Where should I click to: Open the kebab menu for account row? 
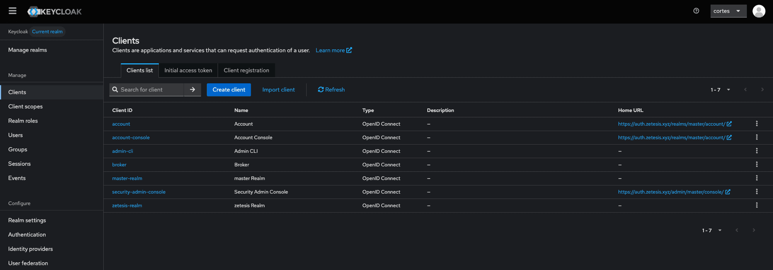coord(756,124)
